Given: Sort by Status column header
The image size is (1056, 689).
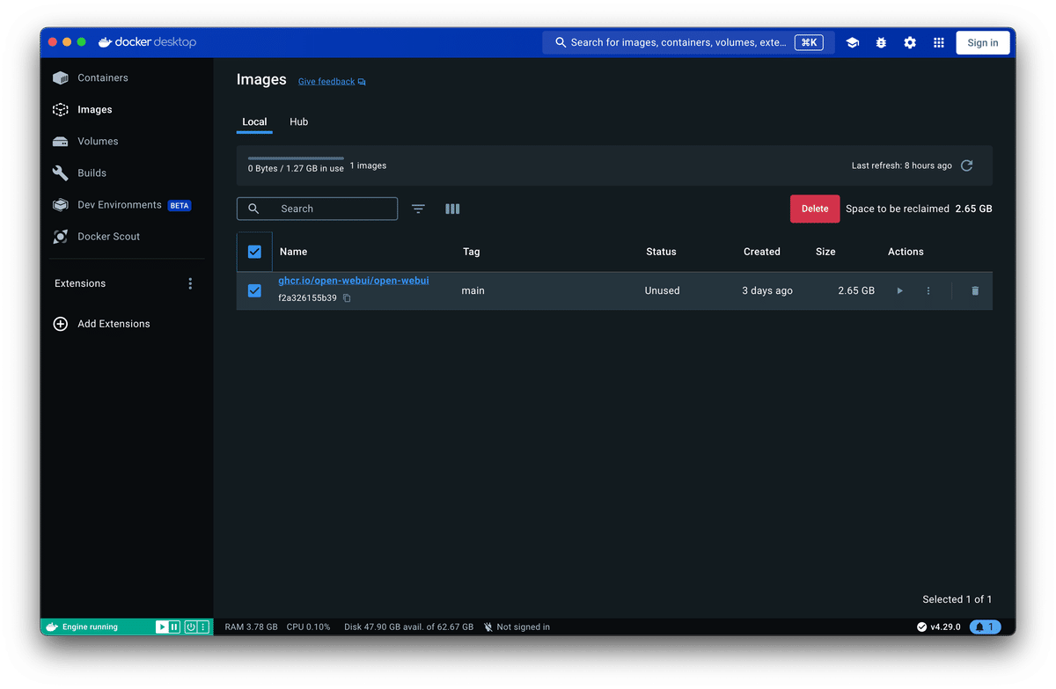Looking at the screenshot, I should pos(661,252).
